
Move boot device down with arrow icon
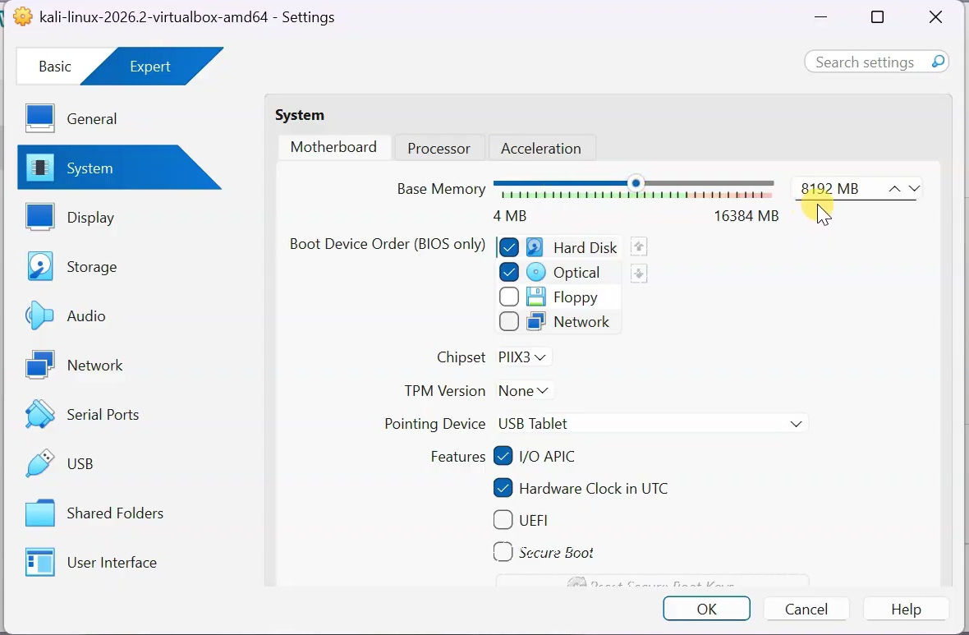click(x=638, y=274)
